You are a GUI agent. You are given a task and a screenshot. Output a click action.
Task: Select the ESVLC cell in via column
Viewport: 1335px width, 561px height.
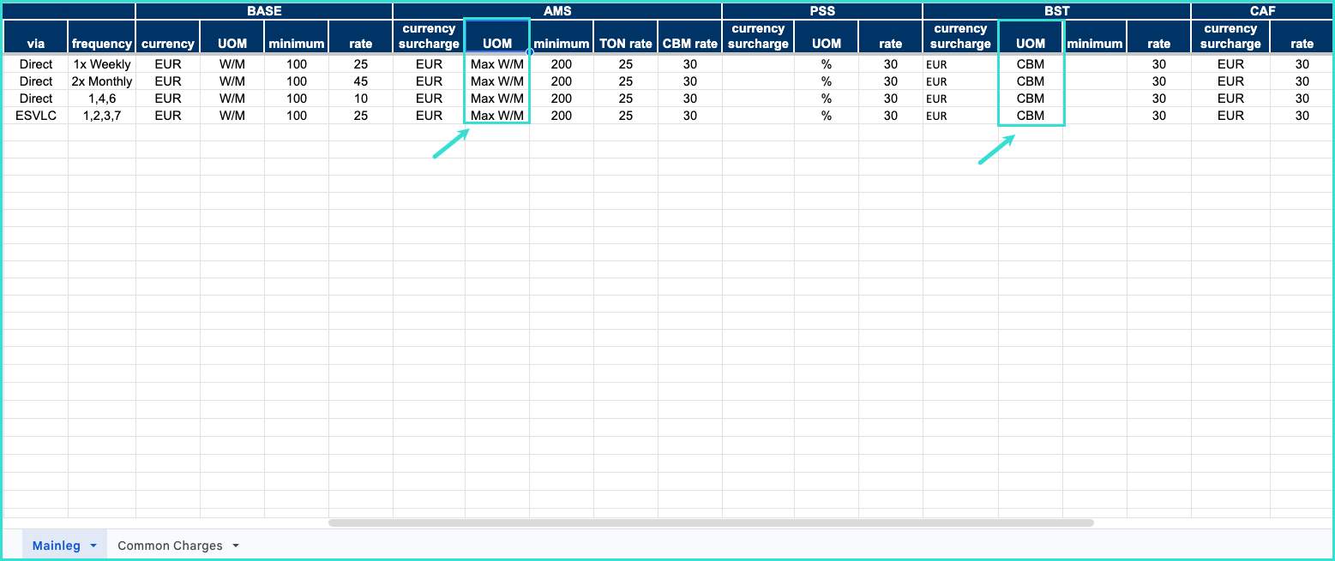coord(36,116)
